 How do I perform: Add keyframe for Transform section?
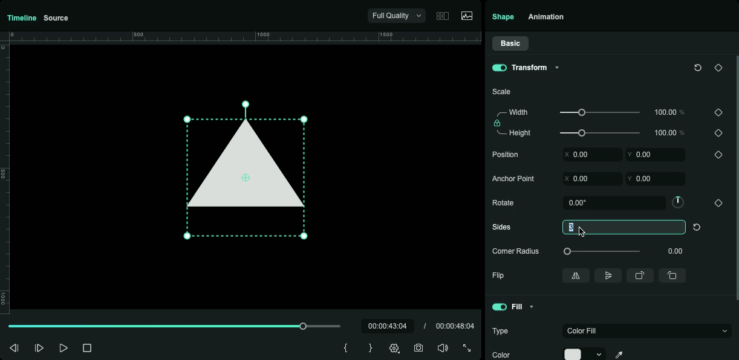(718, 68)
